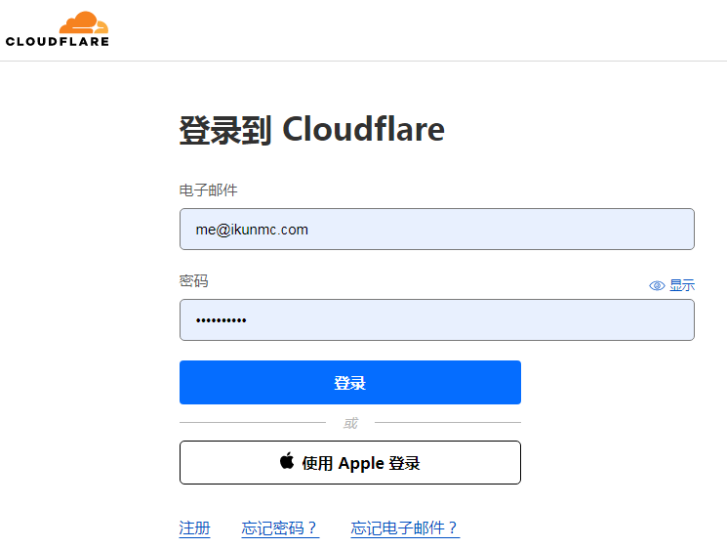Image resolution: width=727 pixels, height=548 pixels.
Task: Click the word Cloudflare in the heading
Action: 363,130
